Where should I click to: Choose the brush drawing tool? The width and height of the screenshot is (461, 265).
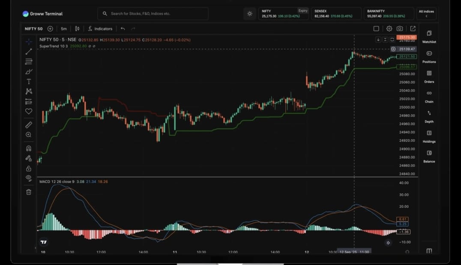[29, 71]
